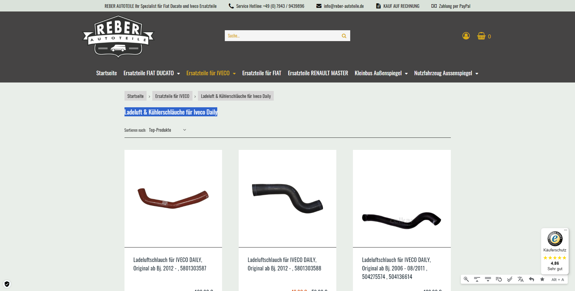The height and width of the screenshot is (291, 575).
Task: Open Ersatzteile für FIAT menu item
Action: [x=262, y=73]
